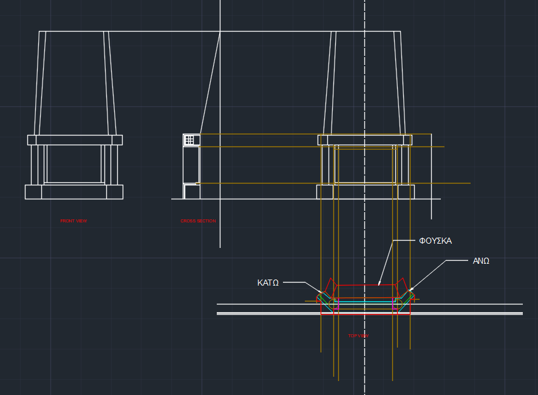Select the thick white wall line right of top view

474,314
